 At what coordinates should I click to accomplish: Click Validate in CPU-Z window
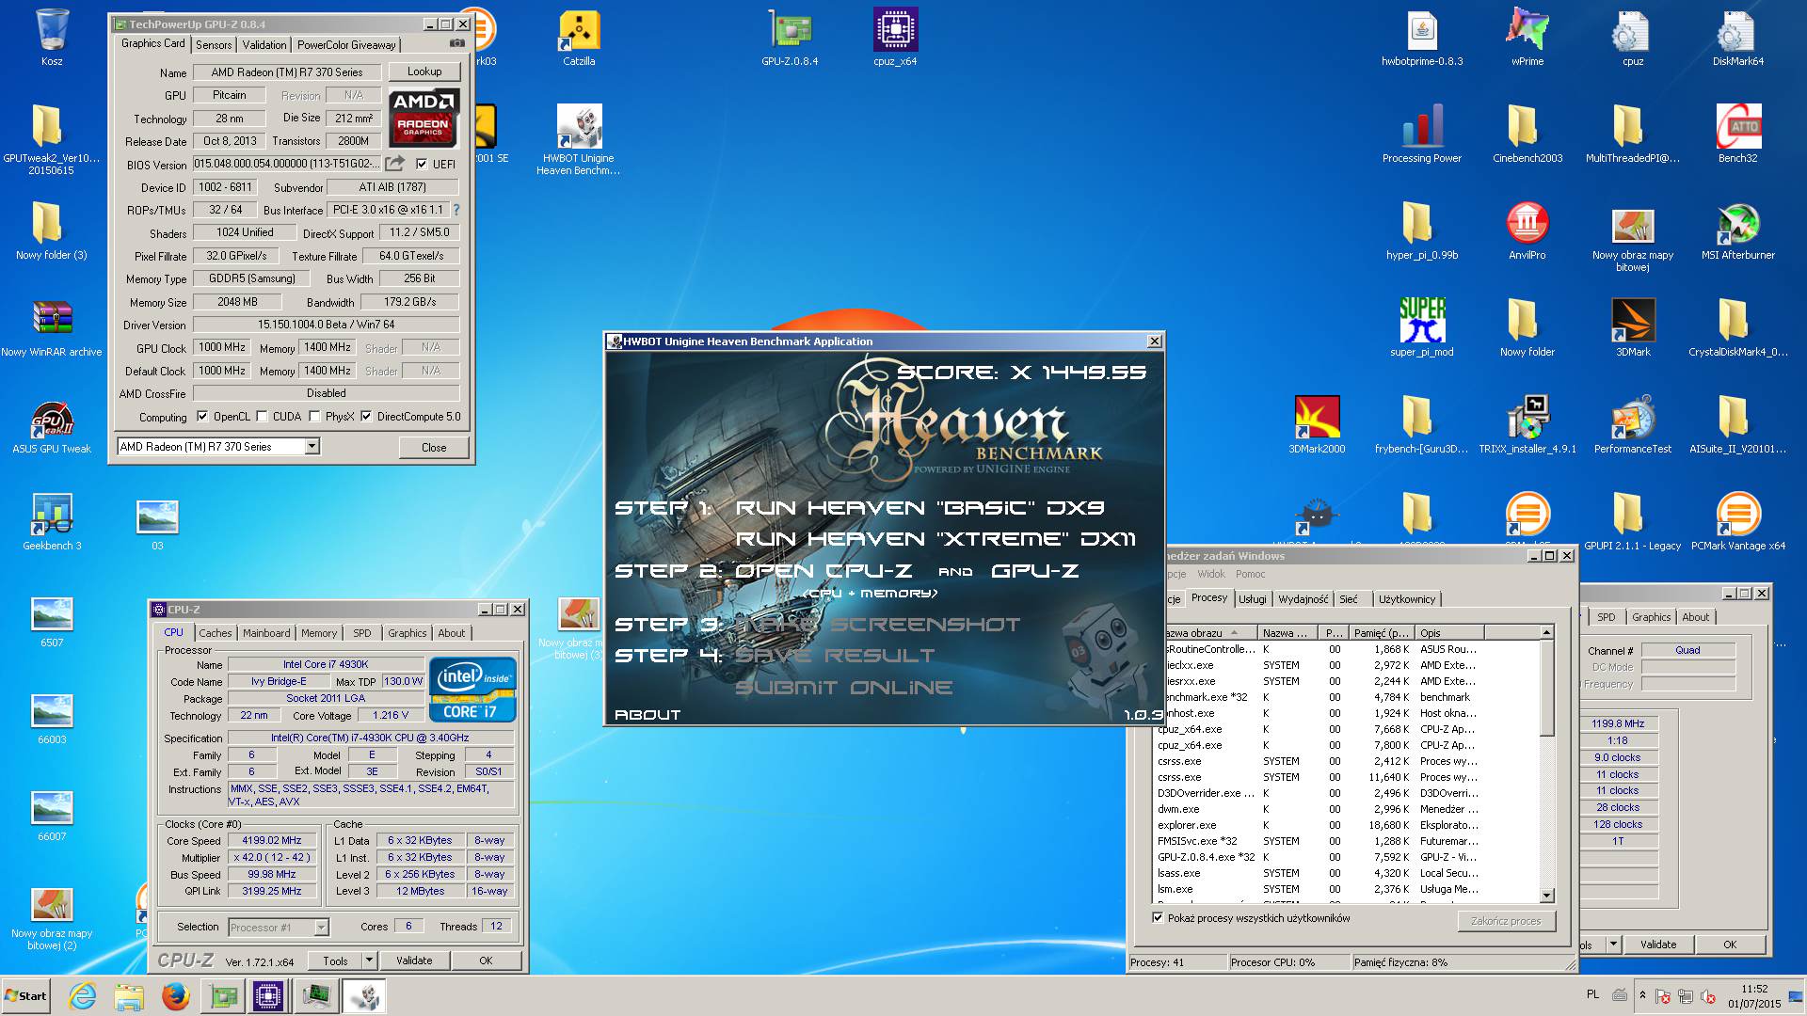click(x=414, y=960)
